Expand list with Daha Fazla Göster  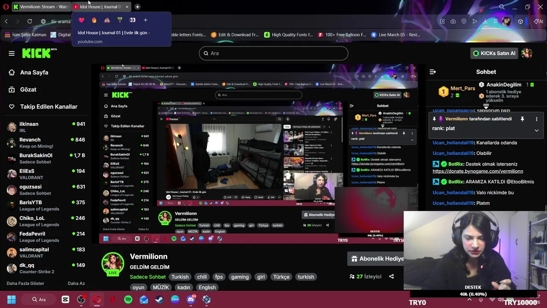(x=25, y=283)
